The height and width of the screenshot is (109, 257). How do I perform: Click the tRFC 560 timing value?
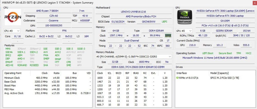168,46
